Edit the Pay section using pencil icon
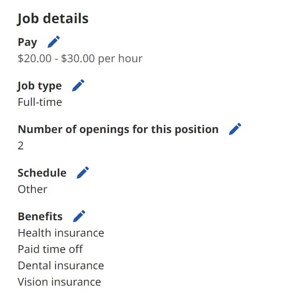Screen dimensions: 291x307 pyautogui.click(x=54, y=42)
